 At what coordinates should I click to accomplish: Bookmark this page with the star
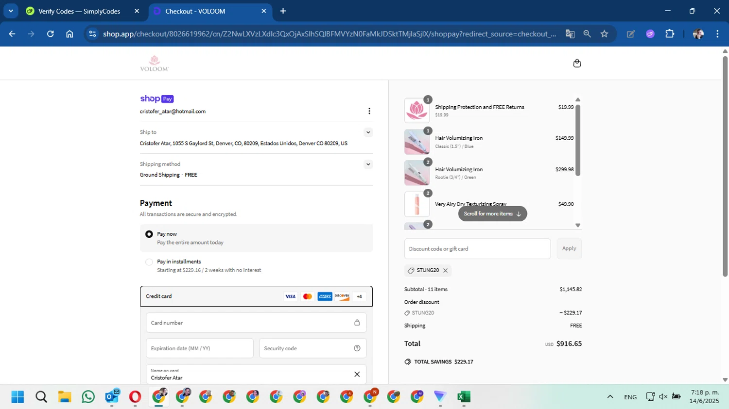(604, 34)
